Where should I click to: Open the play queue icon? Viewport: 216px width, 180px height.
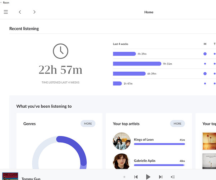tap(173, 177)
